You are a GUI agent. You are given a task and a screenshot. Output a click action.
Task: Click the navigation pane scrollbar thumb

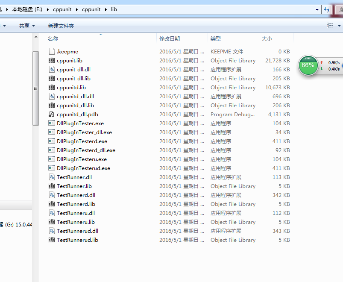(35, 88)
